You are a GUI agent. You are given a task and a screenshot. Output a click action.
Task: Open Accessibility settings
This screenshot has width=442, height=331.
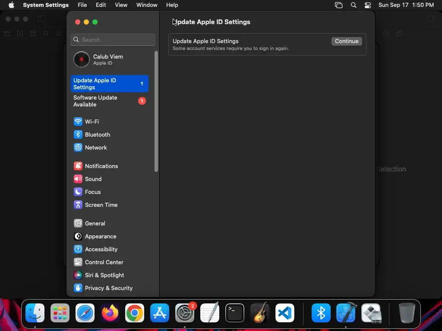[109, 250]
